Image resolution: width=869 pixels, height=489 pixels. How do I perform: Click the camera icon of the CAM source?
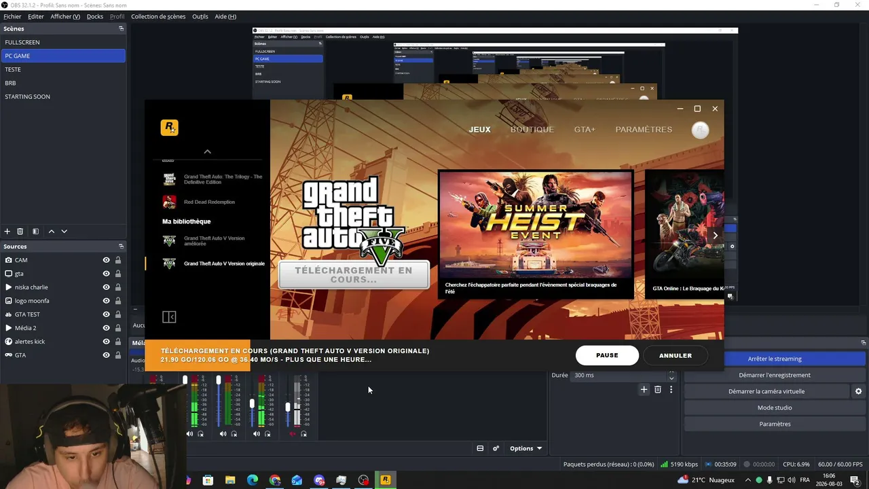click(8, 260)
